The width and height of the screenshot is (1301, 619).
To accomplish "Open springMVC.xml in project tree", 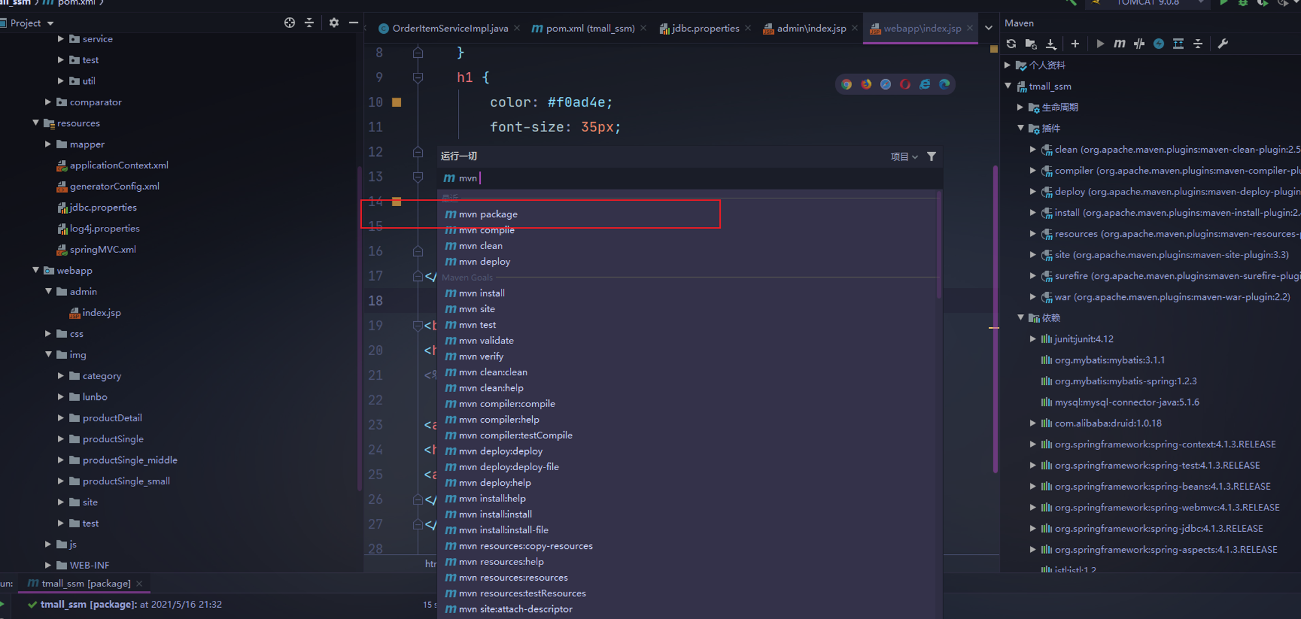I will pos(96,250).
